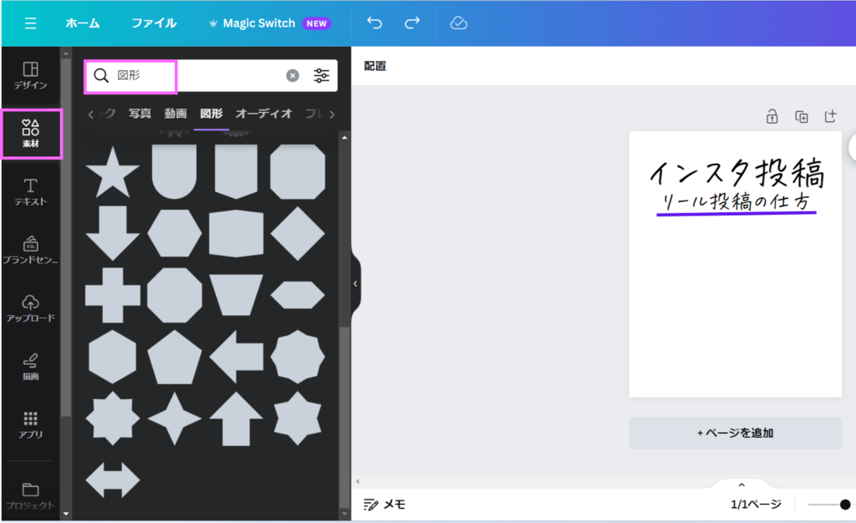
Task: Collapse the side panel with the arrow handle
Action: (x=355, y=284)
